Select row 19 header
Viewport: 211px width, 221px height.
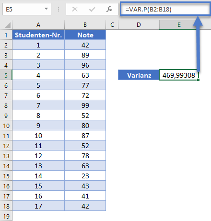[6, 216]
